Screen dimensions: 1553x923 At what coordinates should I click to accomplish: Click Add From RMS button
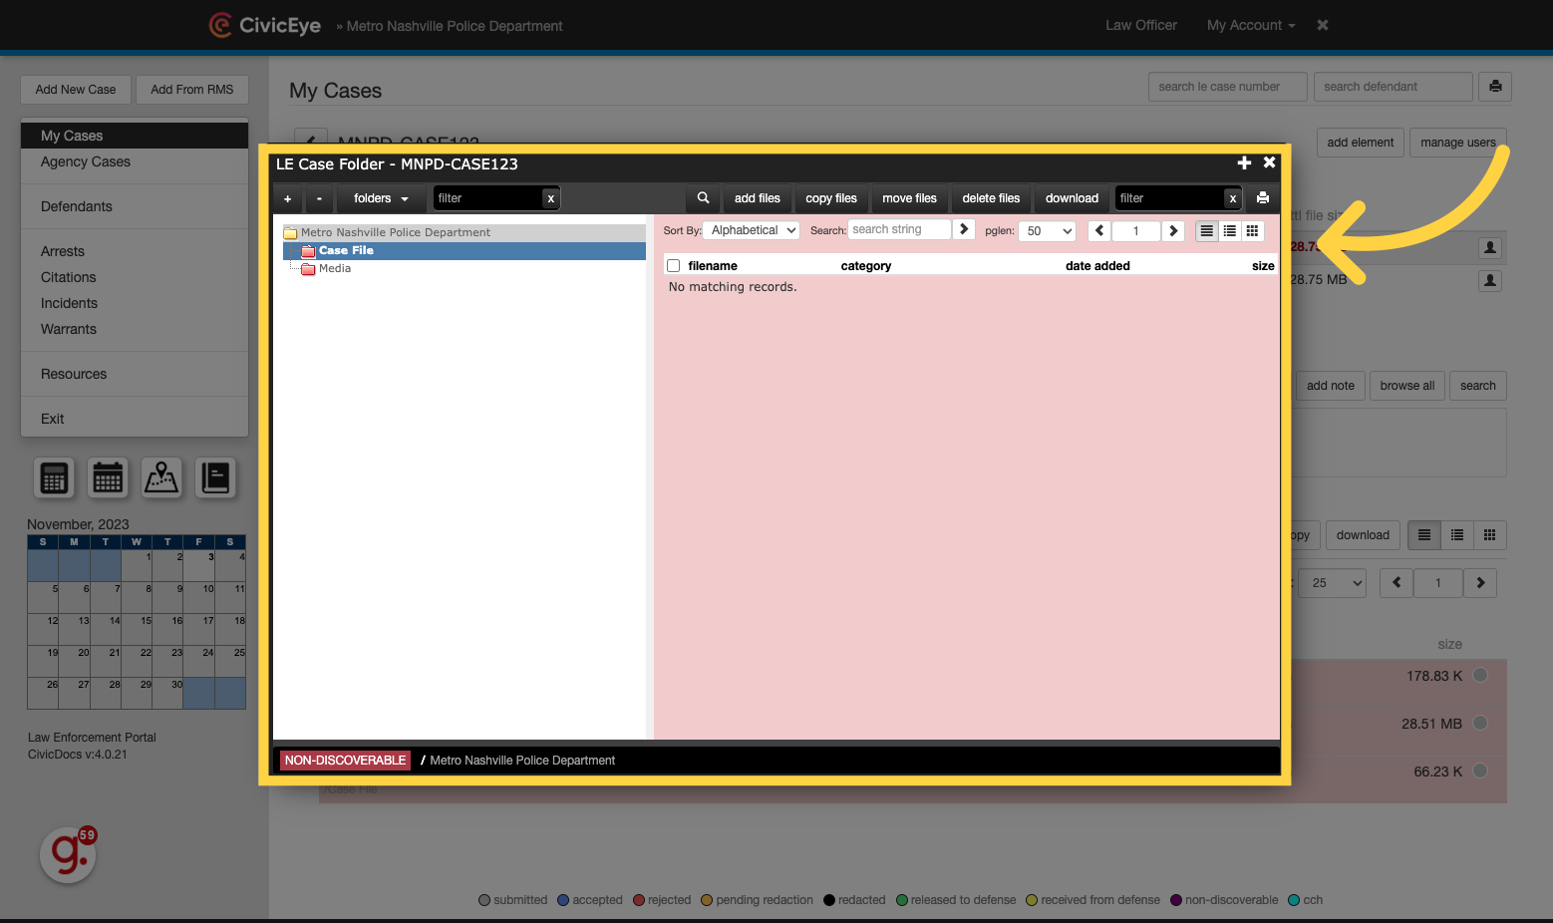tap(192, 90)
